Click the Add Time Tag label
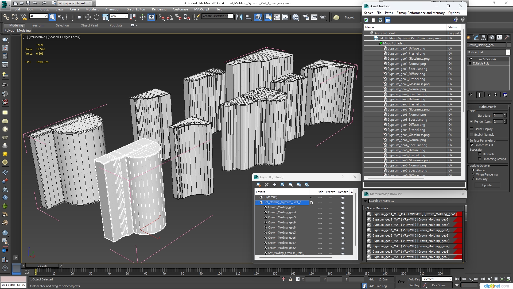513x289 pixels. 378,286
